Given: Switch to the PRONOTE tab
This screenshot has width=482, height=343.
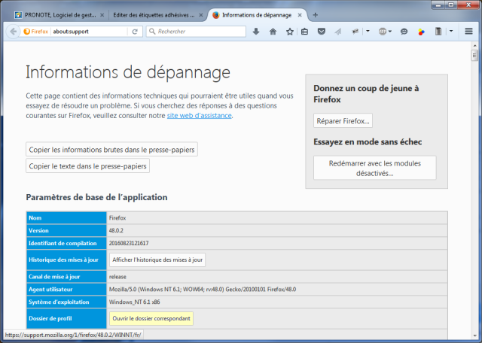Looking at the screenshot, I should pos(58,14).
